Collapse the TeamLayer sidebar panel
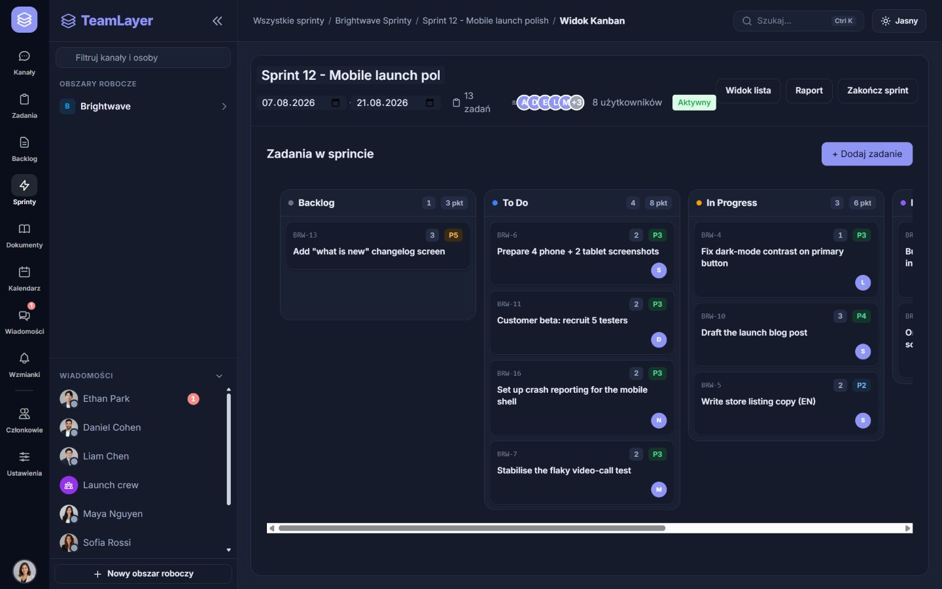942x589 pixels. click(217, 21)
